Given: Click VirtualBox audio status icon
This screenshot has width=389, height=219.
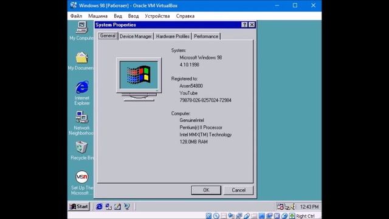Looking at the screenshot, I should tap(231, 216).
